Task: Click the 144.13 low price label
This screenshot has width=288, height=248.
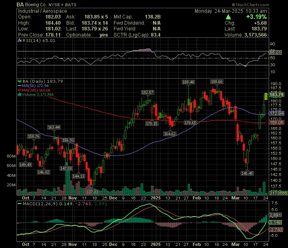Action: 79,176
